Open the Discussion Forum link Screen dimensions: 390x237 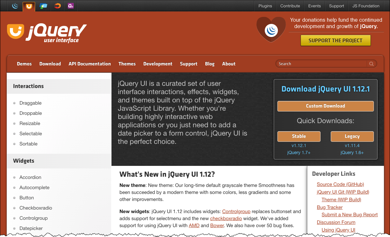tap(336, 222)
